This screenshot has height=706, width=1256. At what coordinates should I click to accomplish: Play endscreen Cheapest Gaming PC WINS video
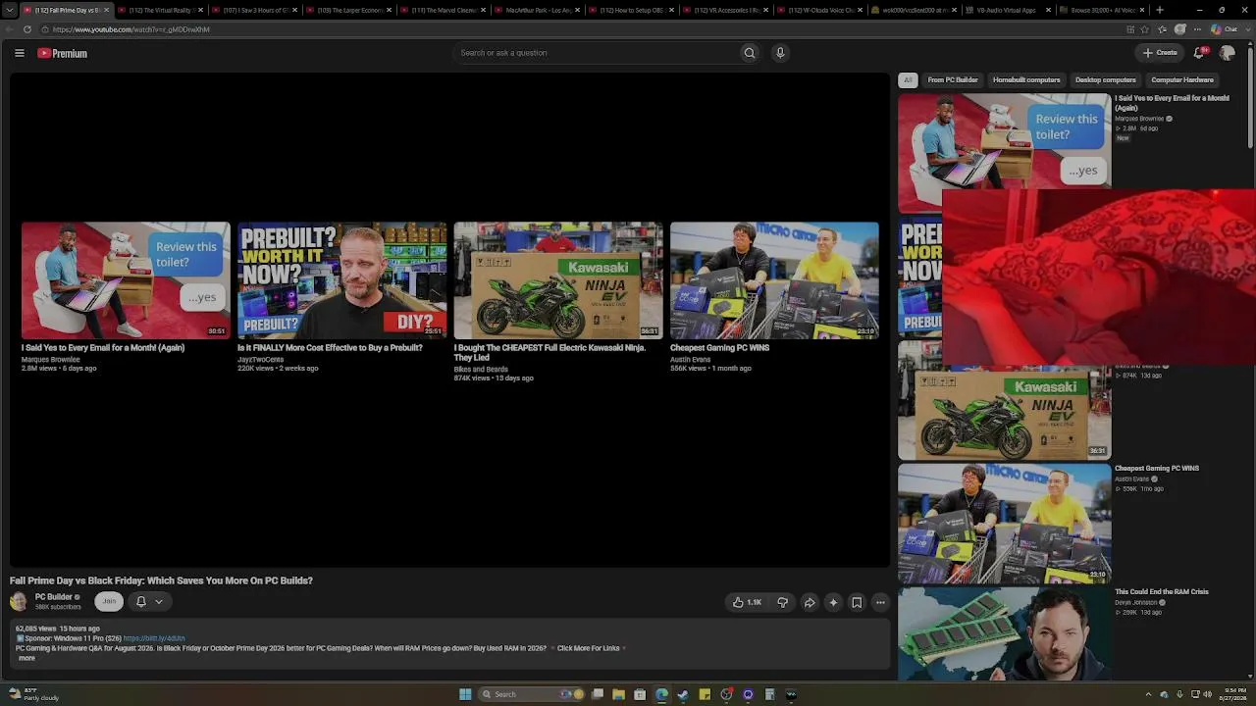point(774,280)
